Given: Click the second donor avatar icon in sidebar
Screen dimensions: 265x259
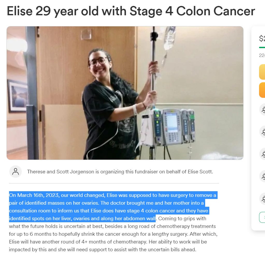Looking at the screenshot, I should coord(262,132).
